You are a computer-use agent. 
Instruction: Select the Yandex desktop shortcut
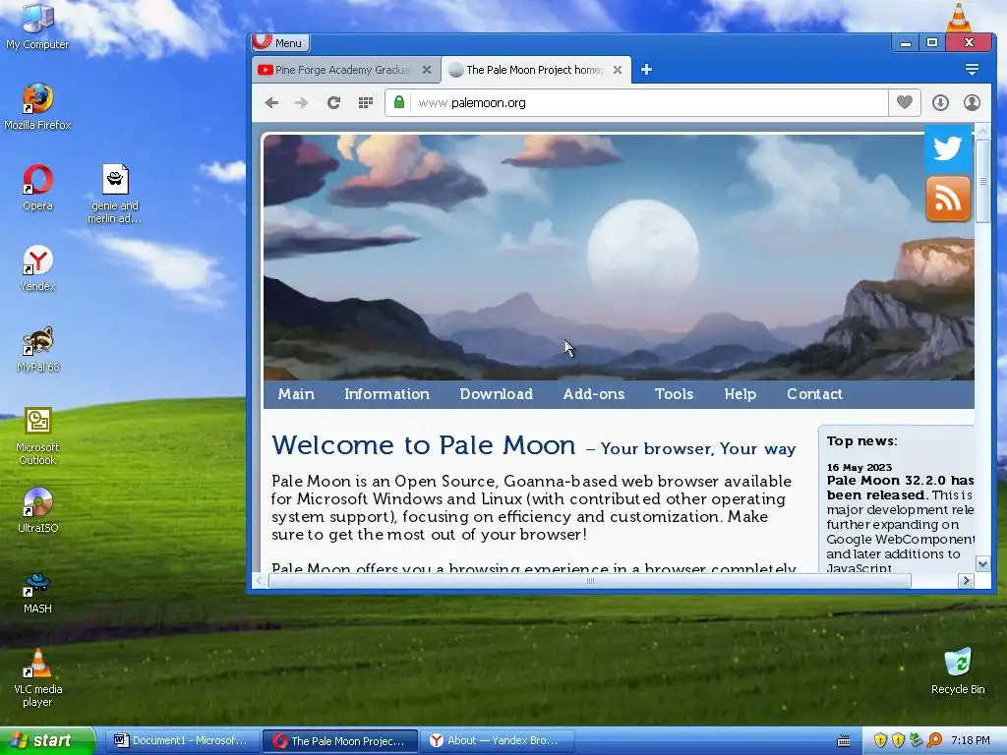[x=37, y=267]
